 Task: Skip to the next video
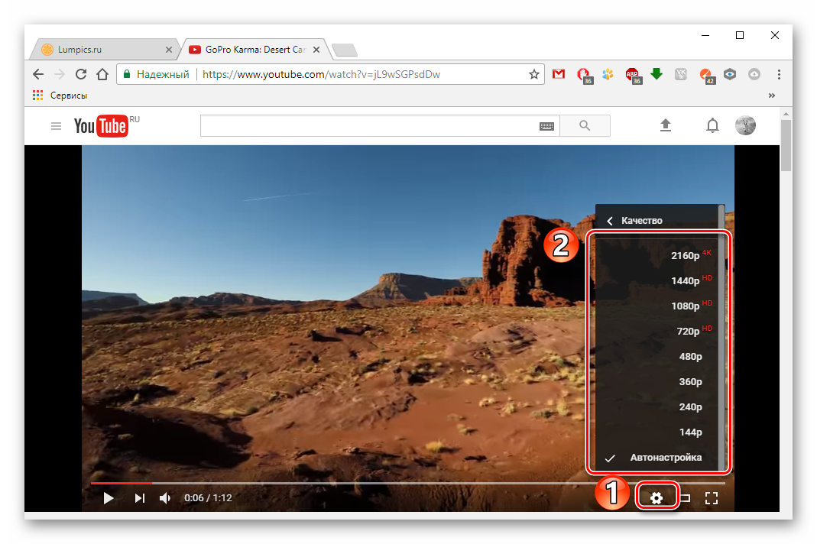tap(139, 498)
